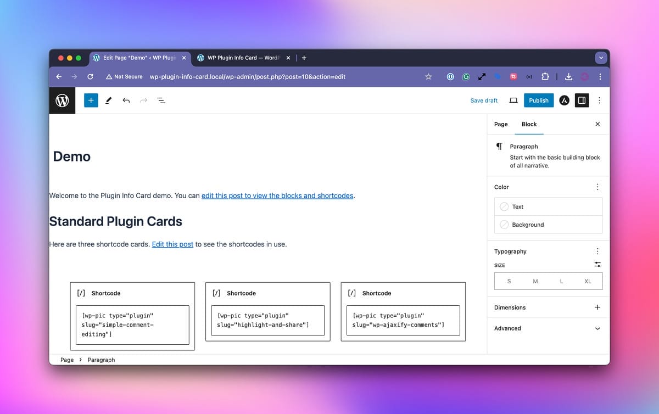Click the WordPress logo to exit editor
This screenshot has width=659, height=414.
[x=62, y=100]
